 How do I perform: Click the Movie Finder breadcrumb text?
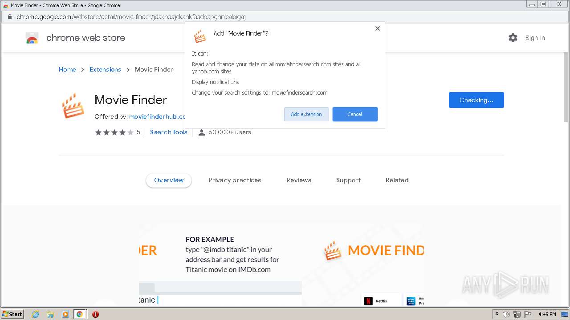pos(154,69)
